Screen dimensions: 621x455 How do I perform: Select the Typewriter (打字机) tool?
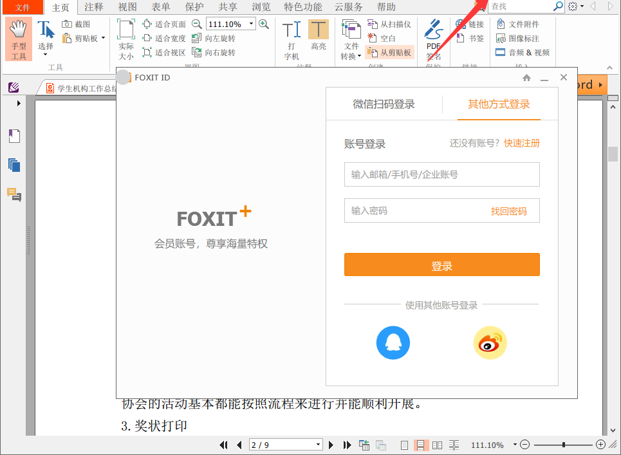pos(291,35)
